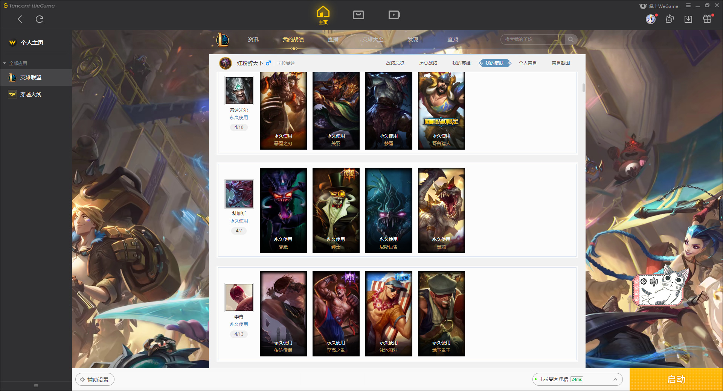Click the gear icon on cat widget
Viewport: 723px width, 391px height.
644,282
